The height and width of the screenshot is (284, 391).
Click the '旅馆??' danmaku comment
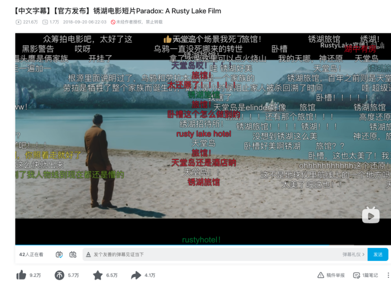[330, 146]
